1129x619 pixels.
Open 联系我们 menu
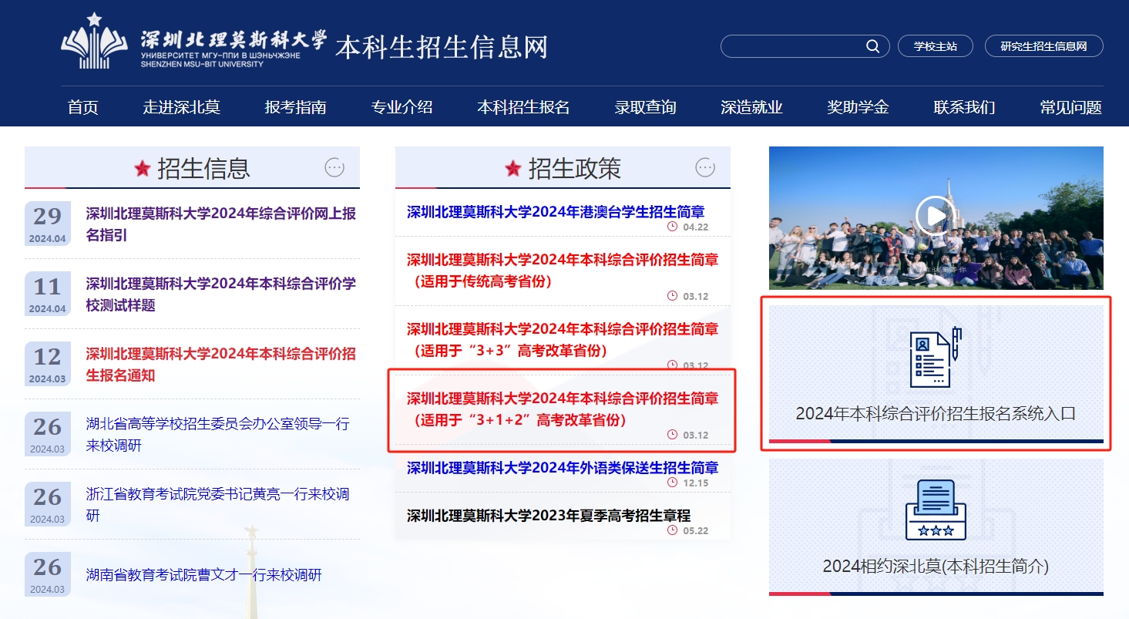pyautogui.click(x=965, y=107)
